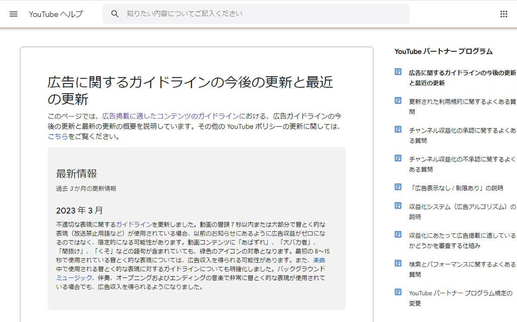Click the article icon beside チャンネル収益化の承認
Image resolution: width=517 pixels, height=322 pixels.
398,129
